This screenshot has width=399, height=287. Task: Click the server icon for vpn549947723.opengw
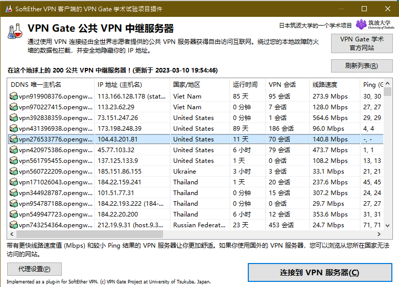click(13, 214)
